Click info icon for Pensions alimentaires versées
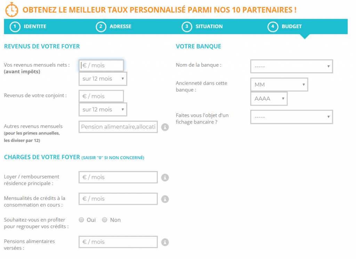Image resolution: width=356 pixels, height=259 pixels. click(x=165, y=242)
